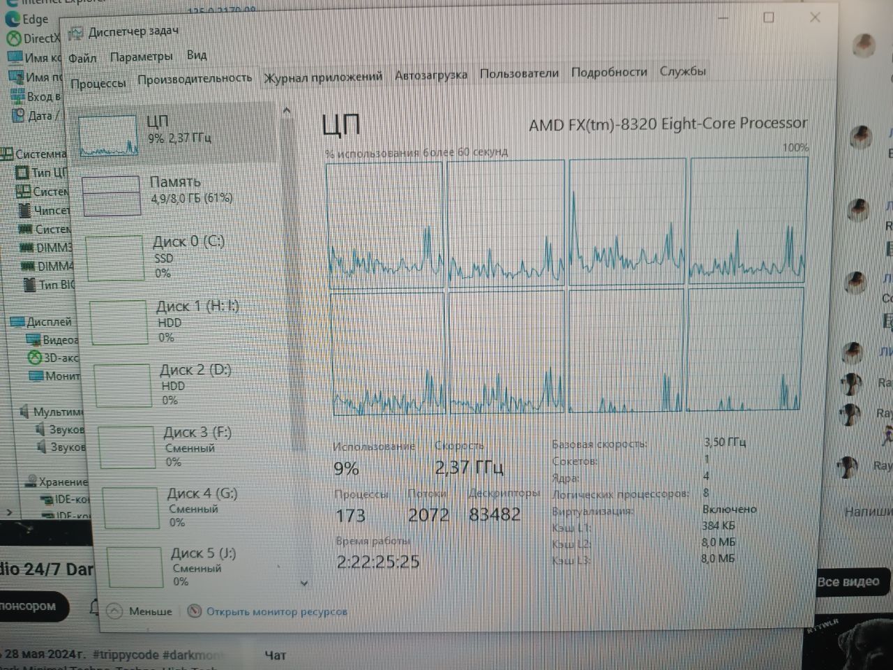
Task: Click #trippycode hashtag link
Action: point(126,655)
